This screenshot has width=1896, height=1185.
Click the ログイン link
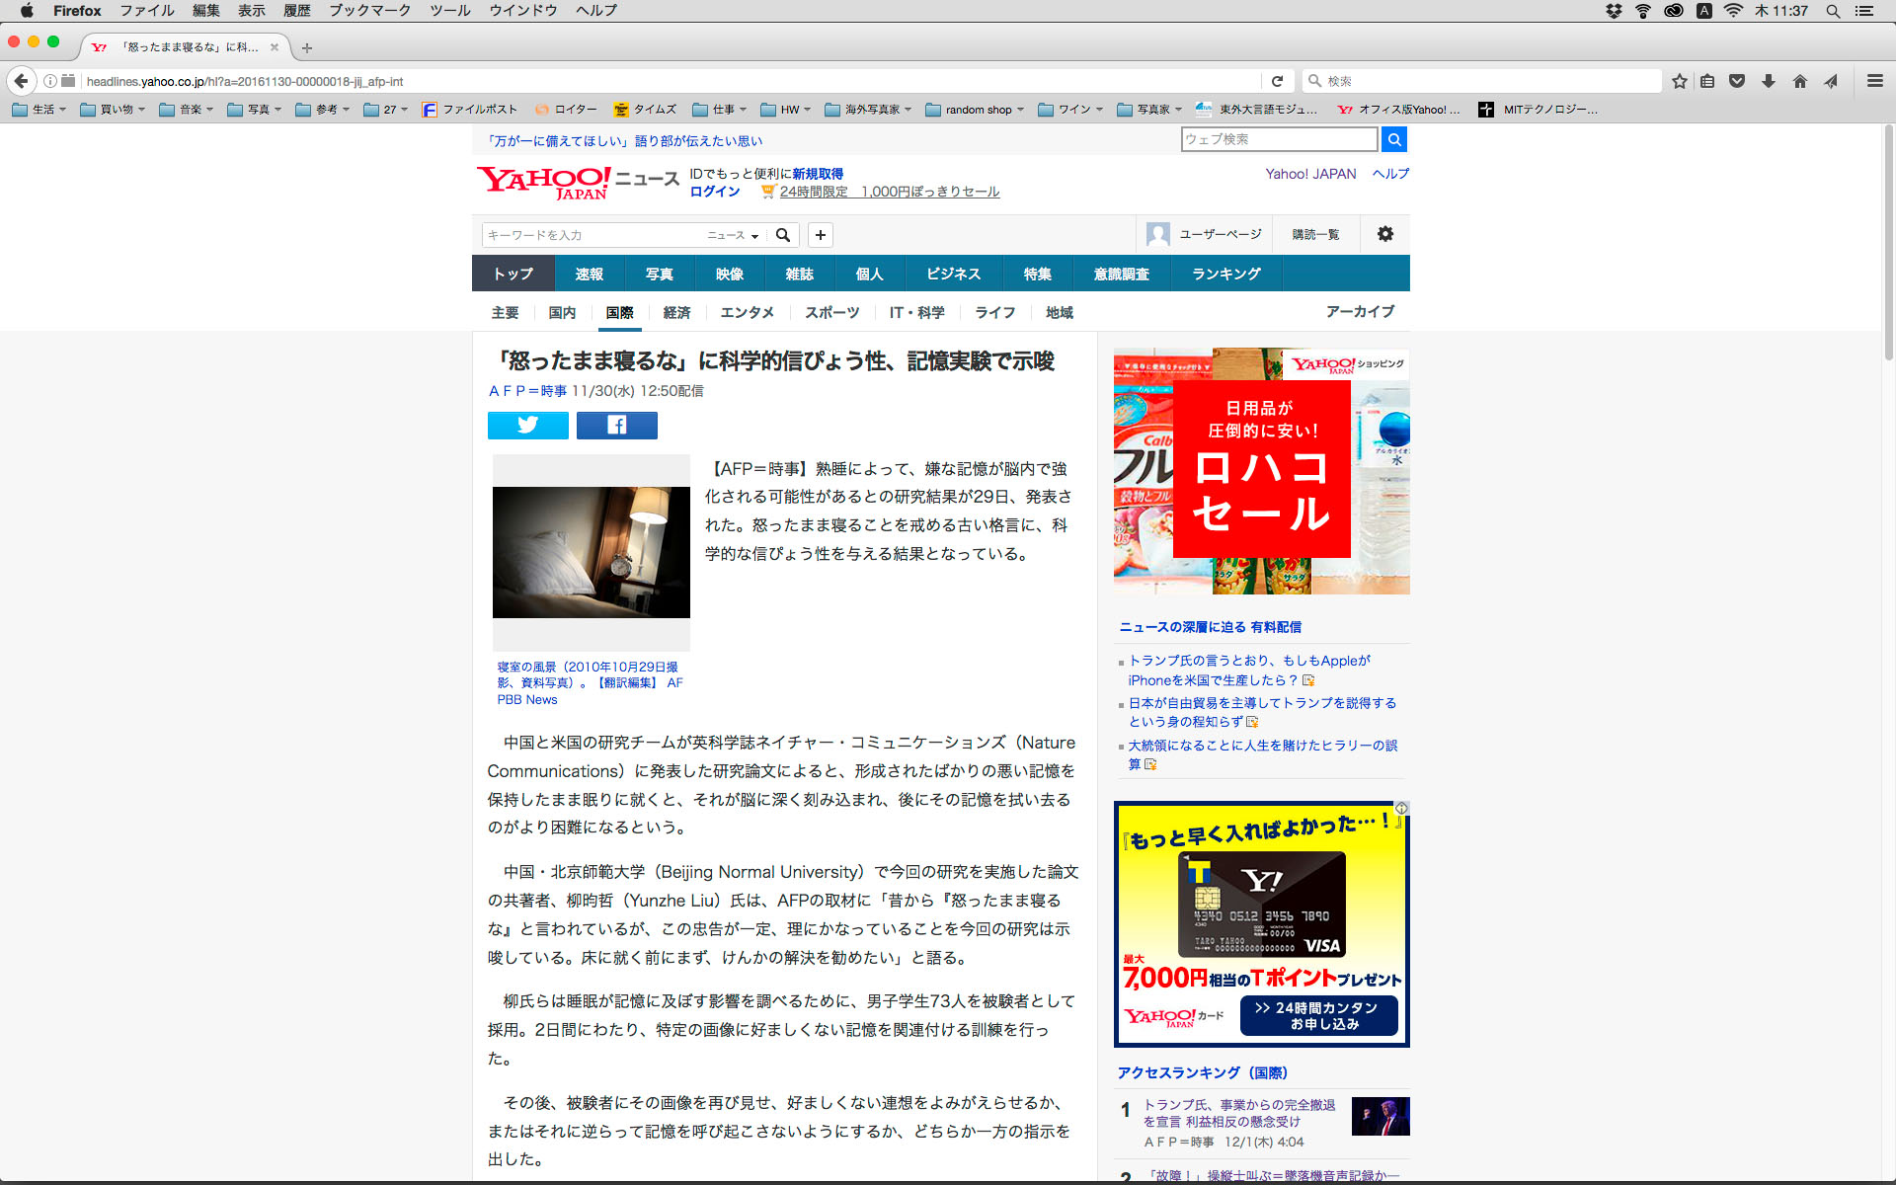[x=714, y=192]
